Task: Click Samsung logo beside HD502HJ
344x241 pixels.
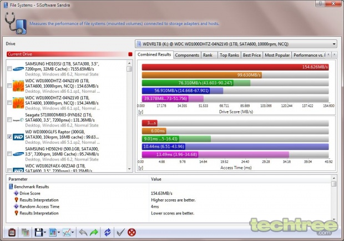Action: click(x=18, y=154)
